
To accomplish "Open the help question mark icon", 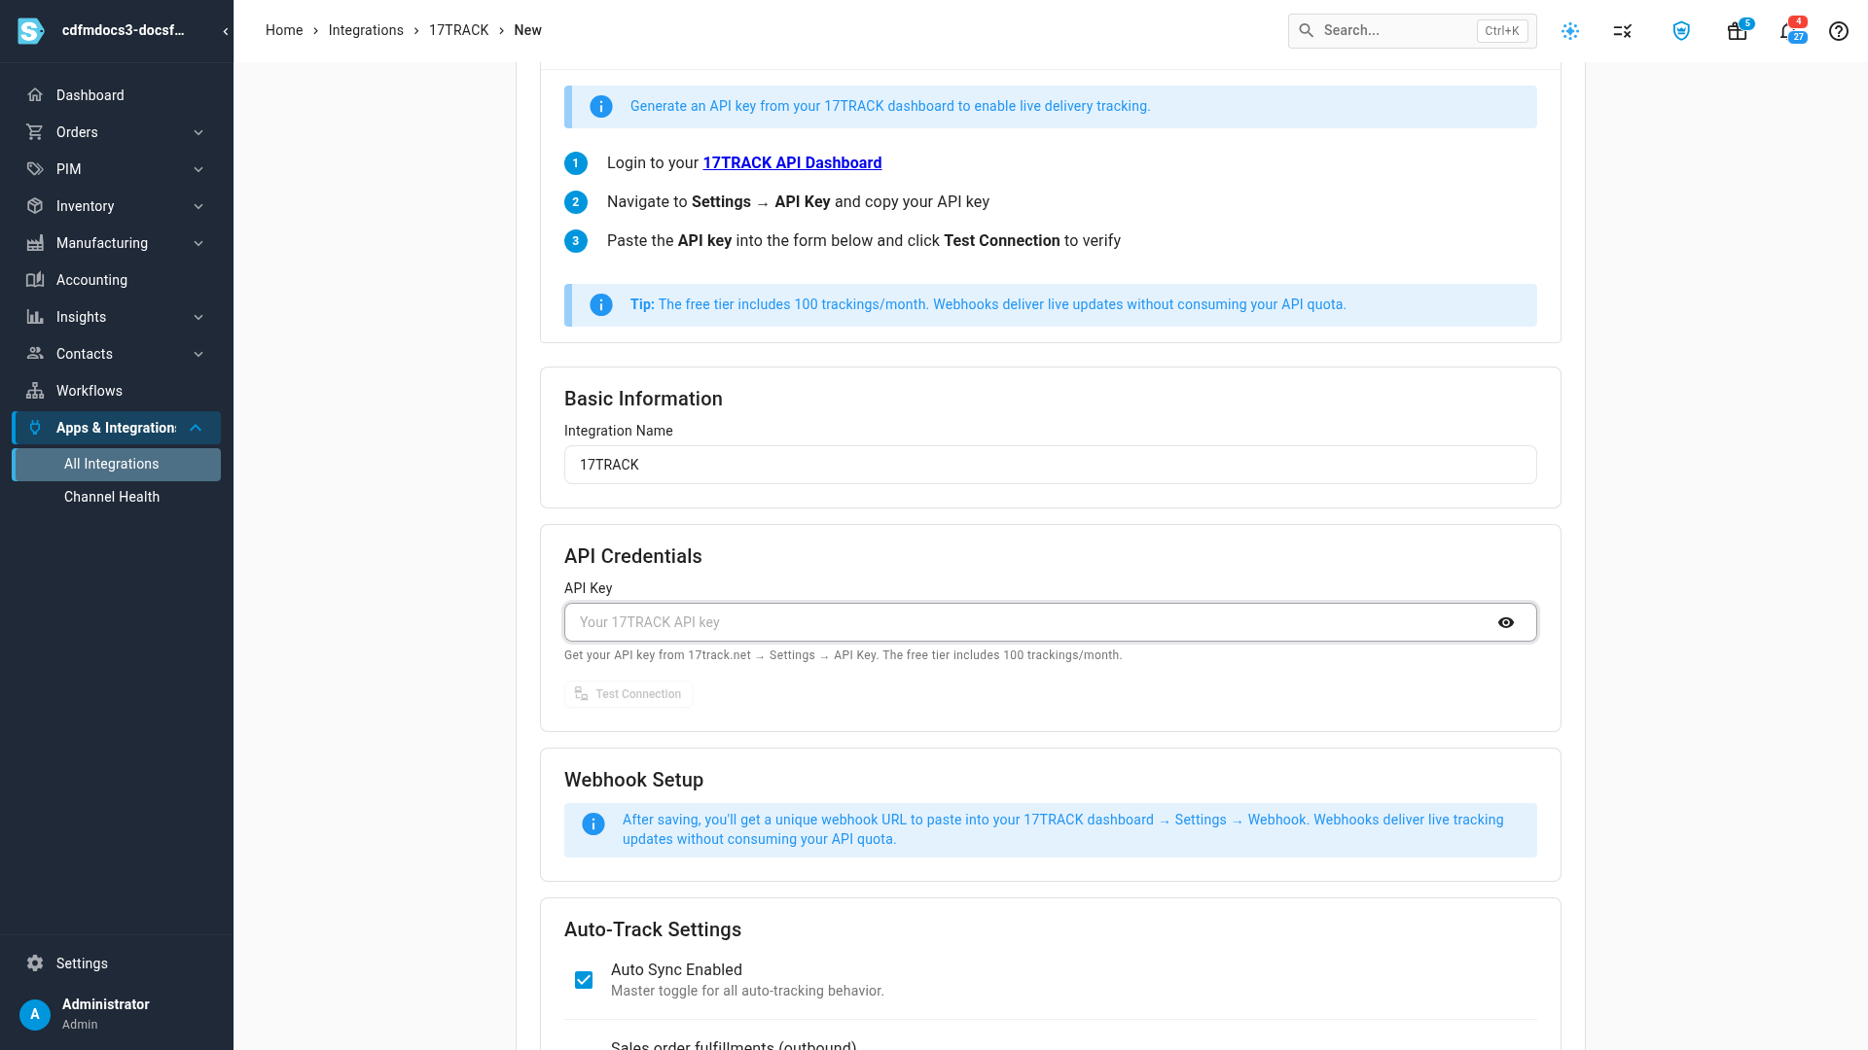I will click(x=1839, y=31).
